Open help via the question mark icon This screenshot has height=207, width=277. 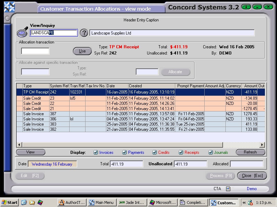(x=84, y=33)
